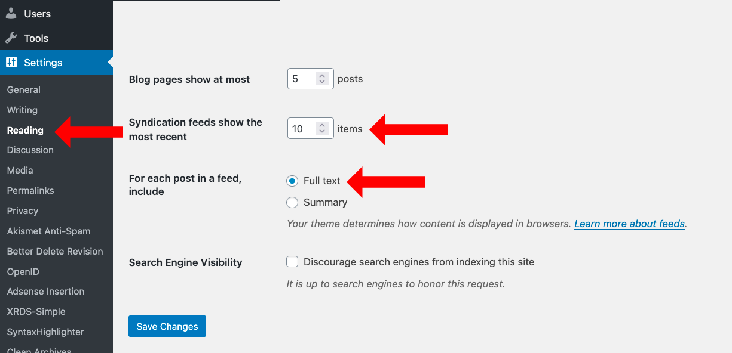The image size is (732, 353).
Task: Click the Tools wrench icon
Action: pos(11,38)
